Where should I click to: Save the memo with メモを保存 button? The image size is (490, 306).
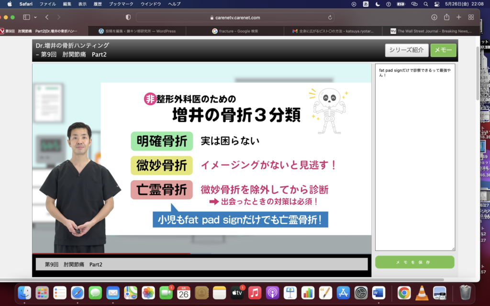point(414,262)
